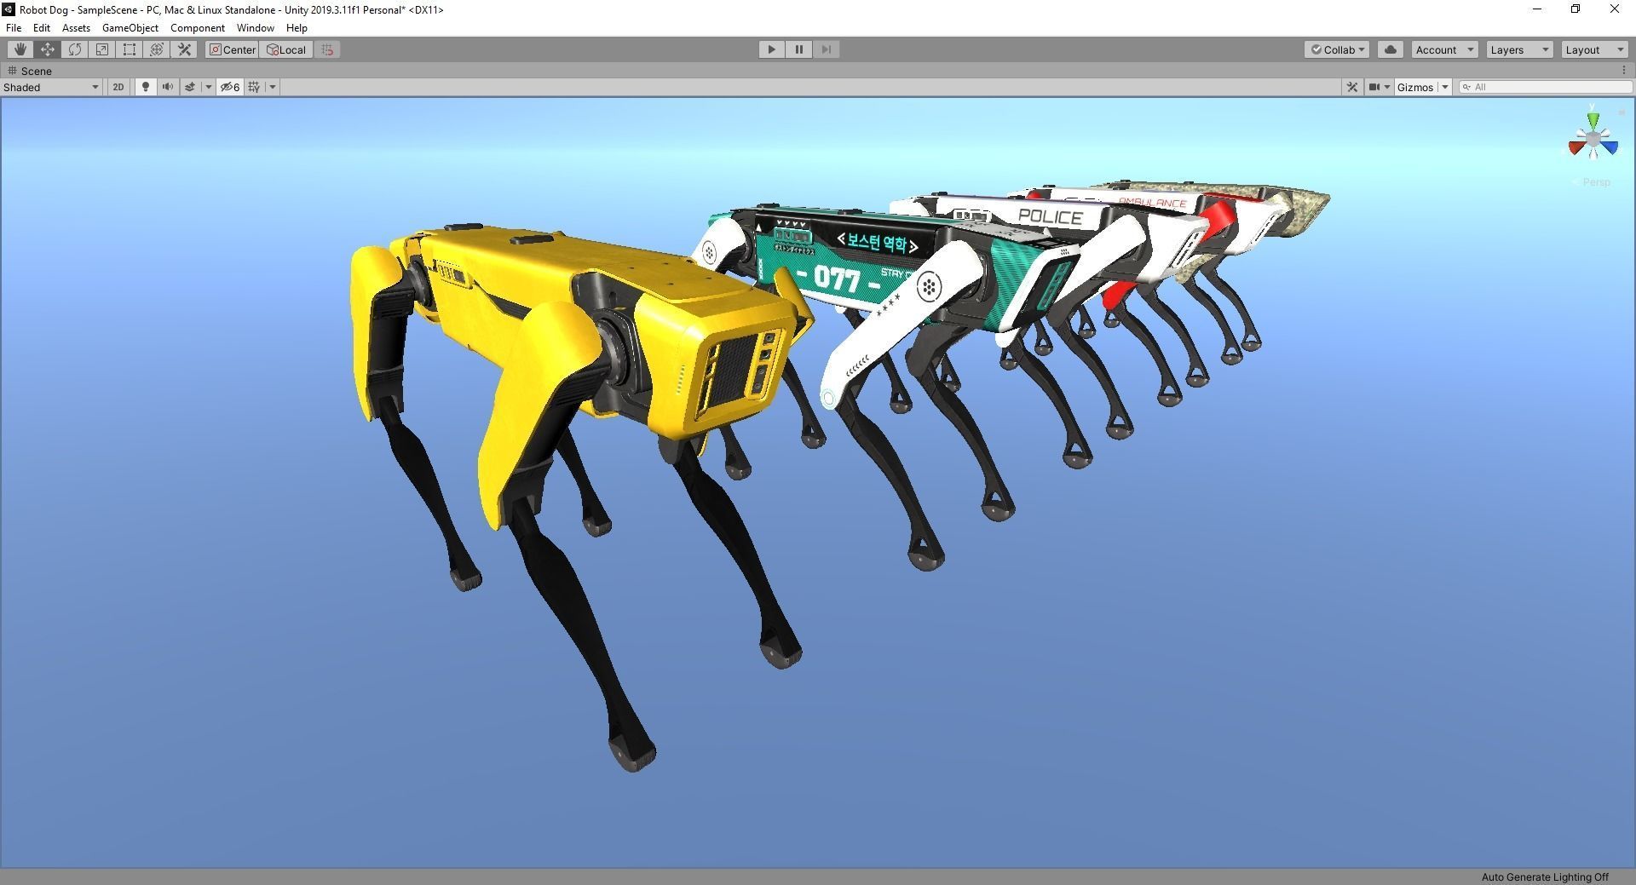This screenshot has width=1636, height=885.
Task: Step forward one frame
Action: click(826, 49)
